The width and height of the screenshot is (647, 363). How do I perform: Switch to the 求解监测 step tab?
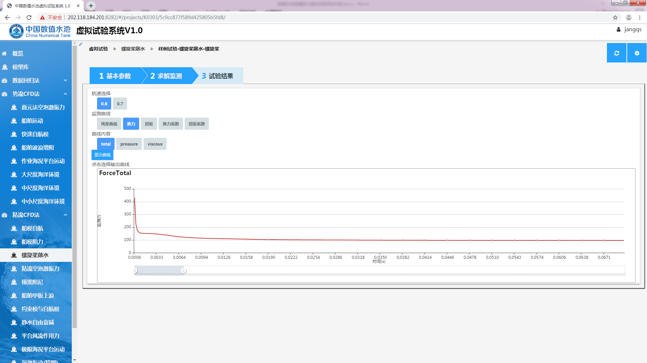[x=166, y=76]
